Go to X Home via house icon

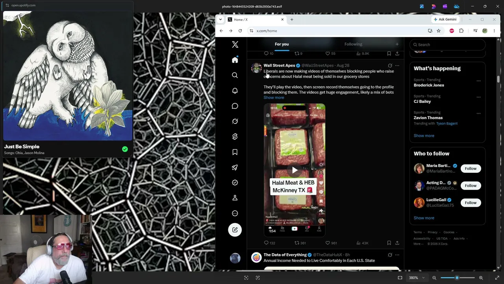point(235,60)
